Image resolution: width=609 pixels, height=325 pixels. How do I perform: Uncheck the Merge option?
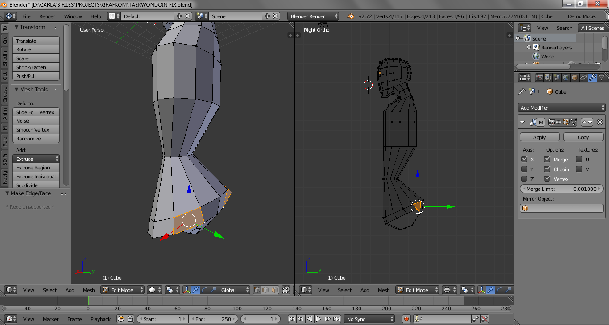[x=547, y=159]
